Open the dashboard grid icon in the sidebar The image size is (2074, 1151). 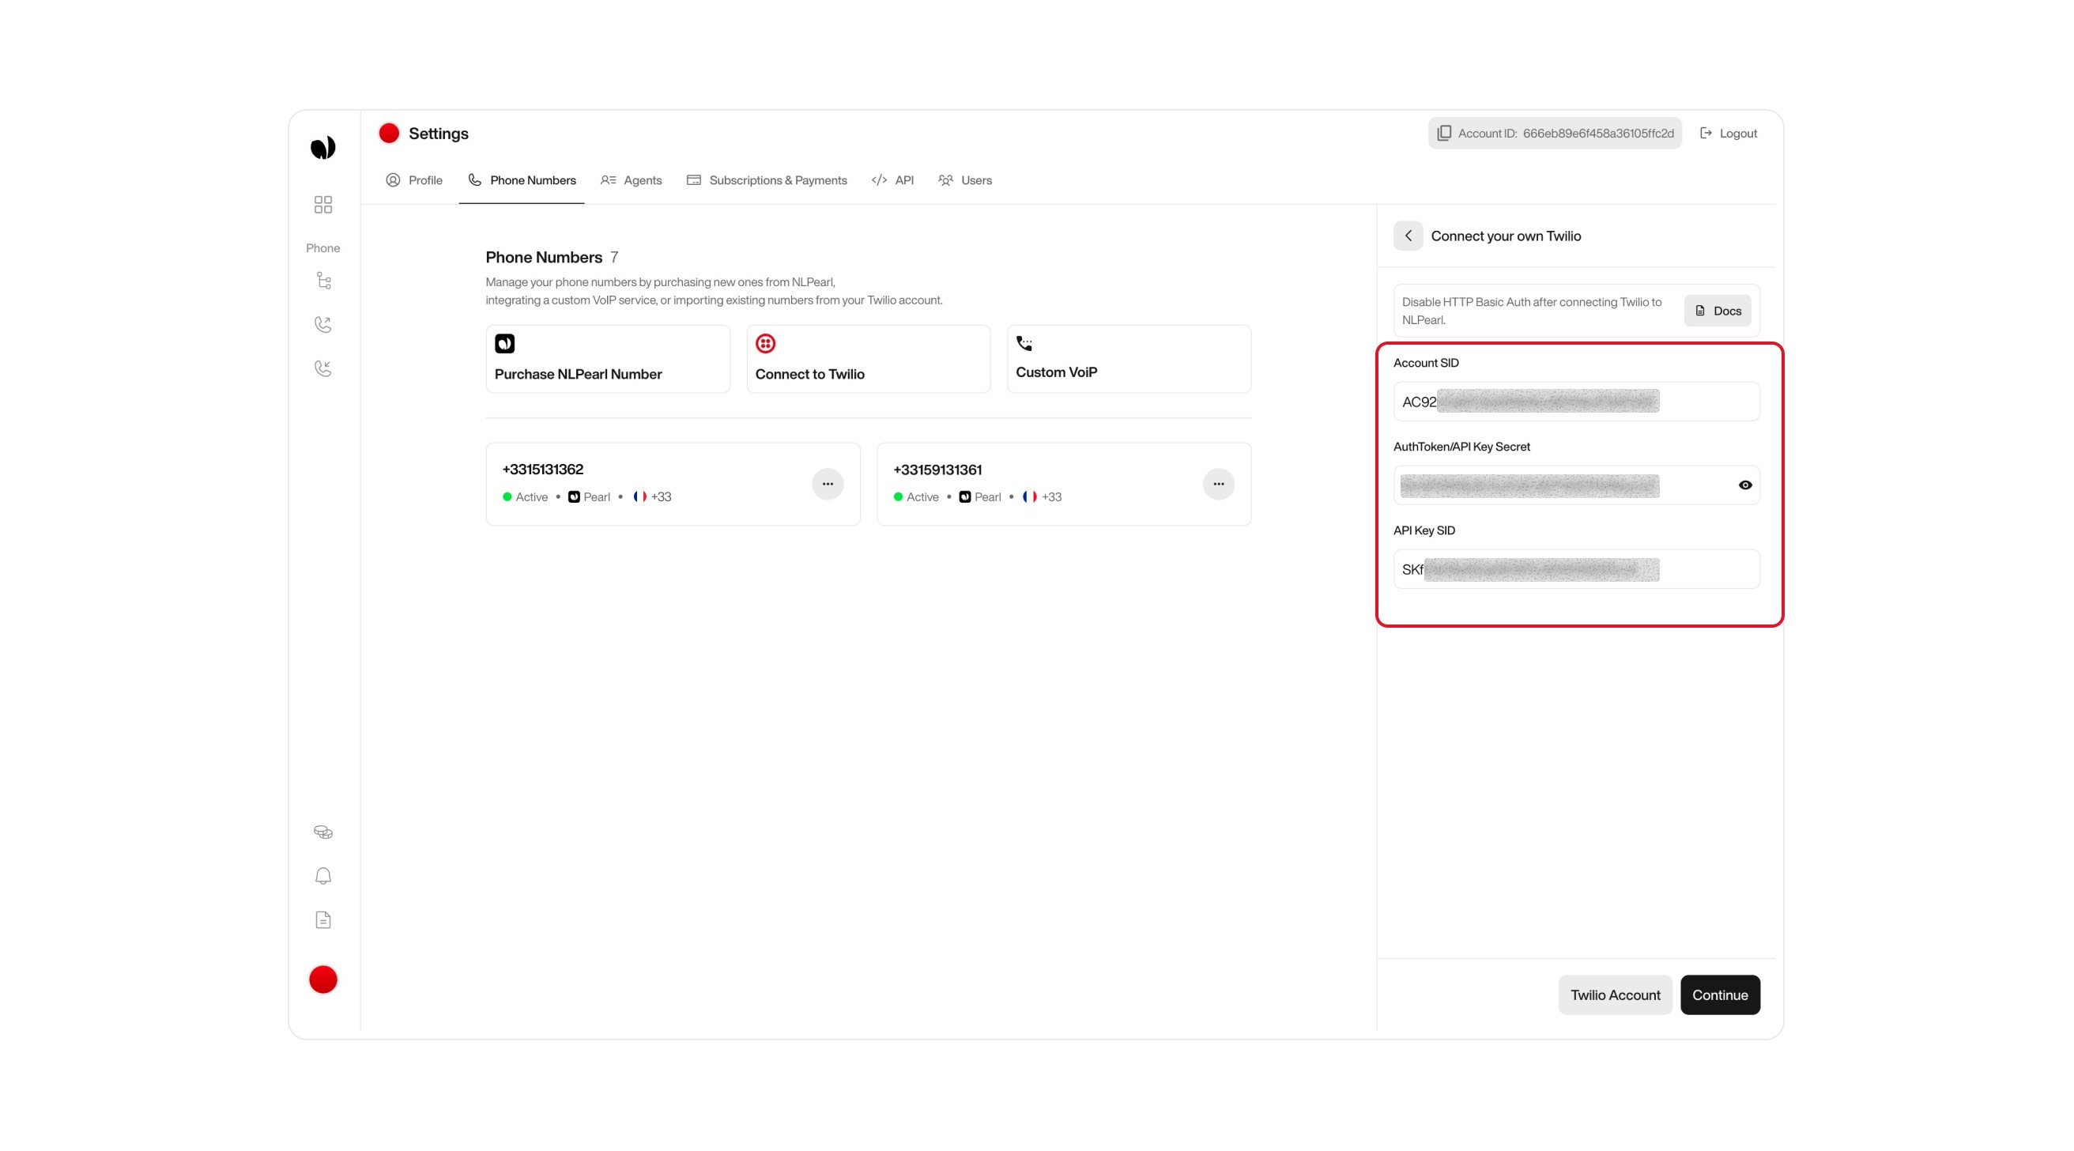pos(322,205)
